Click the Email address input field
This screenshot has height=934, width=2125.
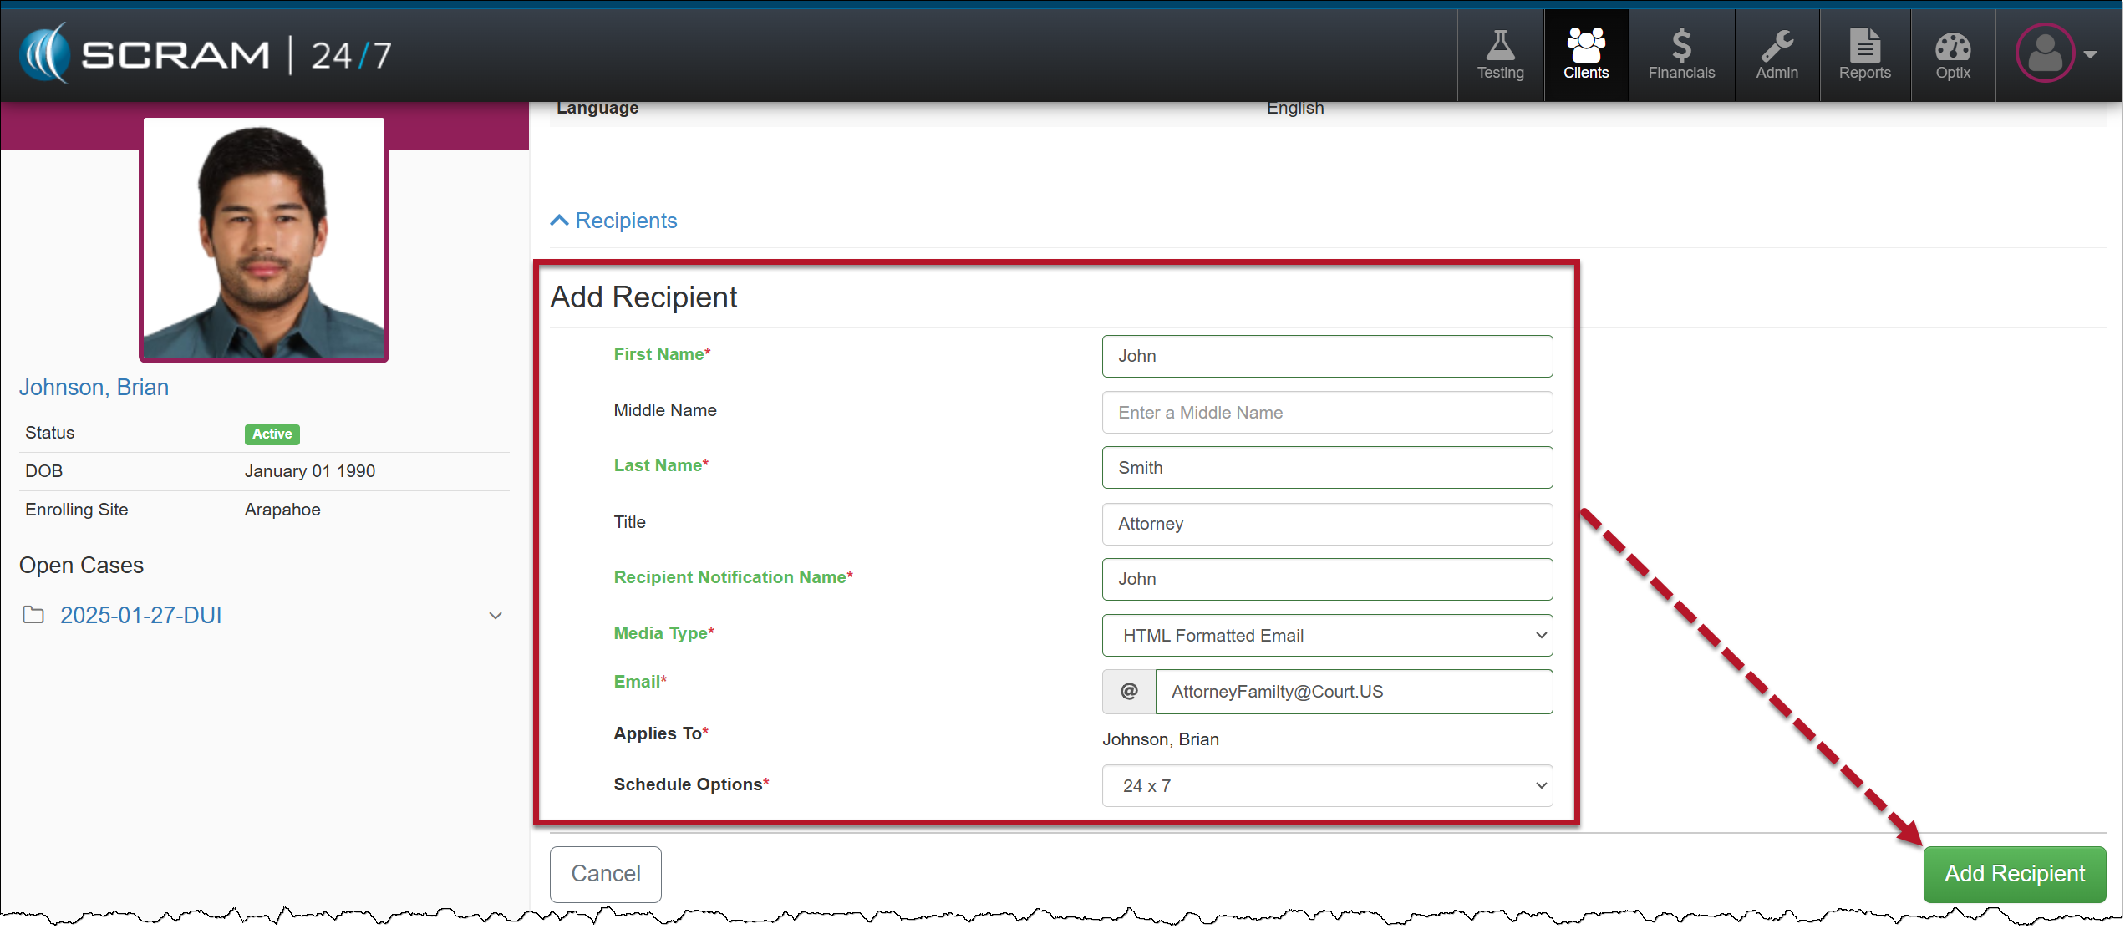pyautogui.click(x=1353, y=692)
